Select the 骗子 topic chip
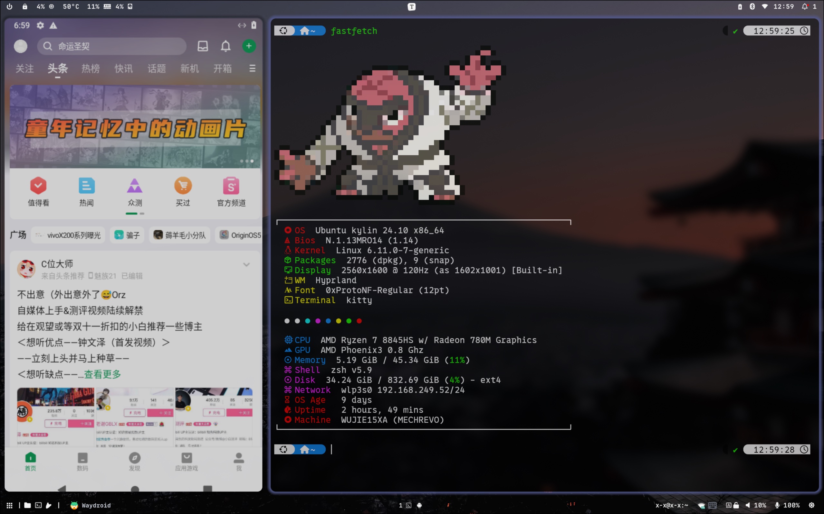This screenshot has width=824, height=514. (127, 235)
